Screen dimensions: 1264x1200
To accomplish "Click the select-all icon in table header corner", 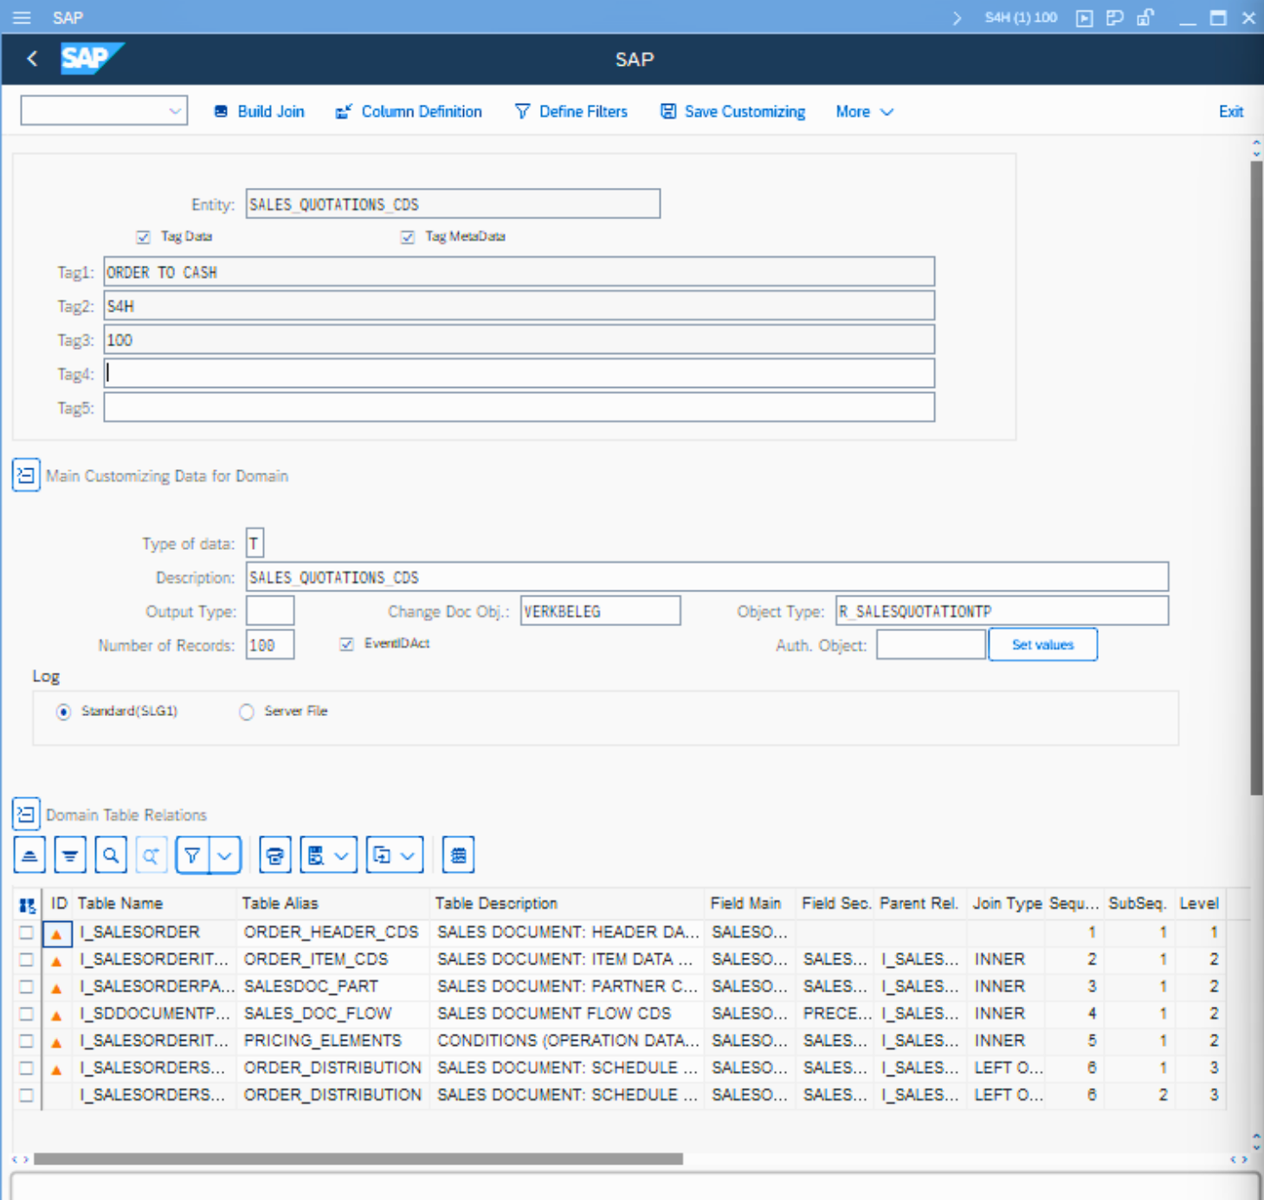I will (x=28, y=905).
